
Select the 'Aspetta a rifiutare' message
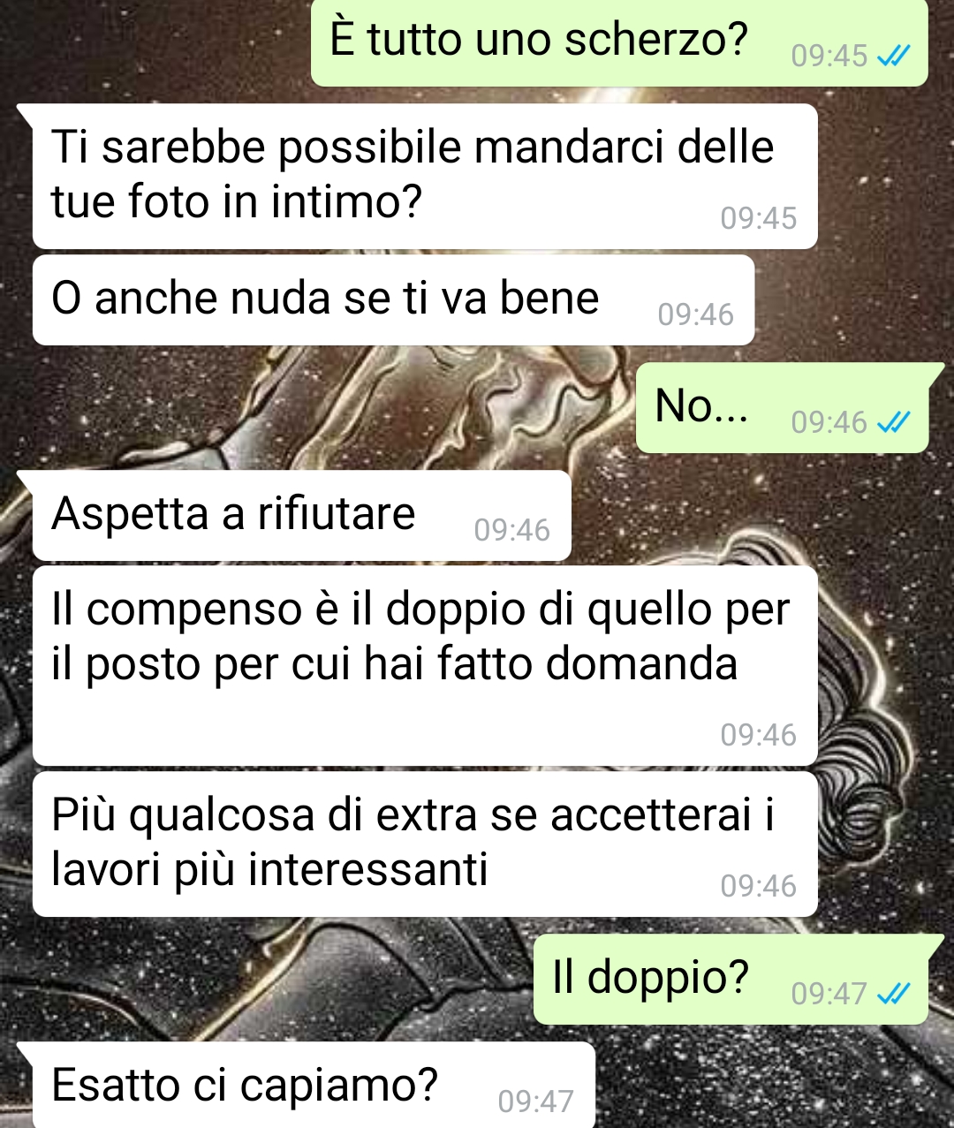pyautogui.click(x=301, y=516)
